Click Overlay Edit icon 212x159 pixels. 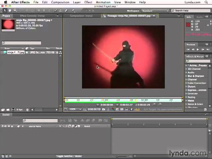click(160, 104)
